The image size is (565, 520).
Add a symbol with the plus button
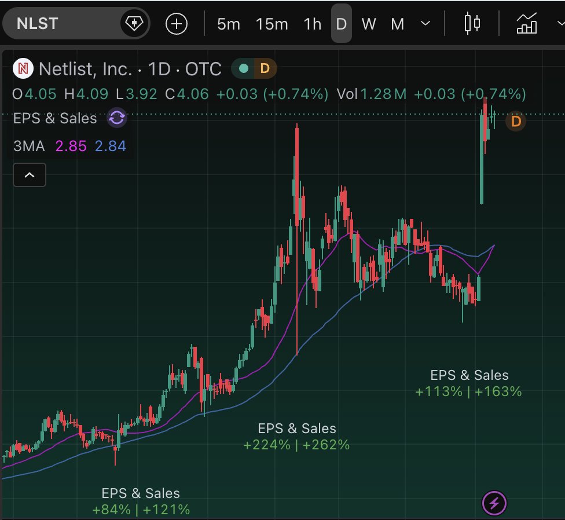click(x=176, y=24)
